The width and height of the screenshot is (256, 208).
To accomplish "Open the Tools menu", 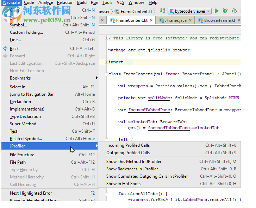I will (107, 2).
